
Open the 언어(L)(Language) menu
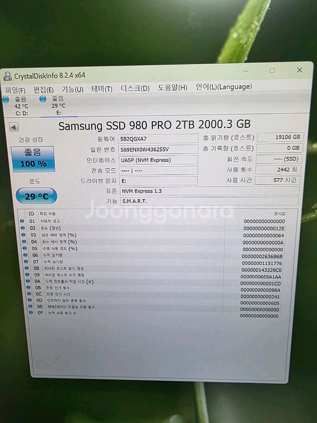pos(224,87)
